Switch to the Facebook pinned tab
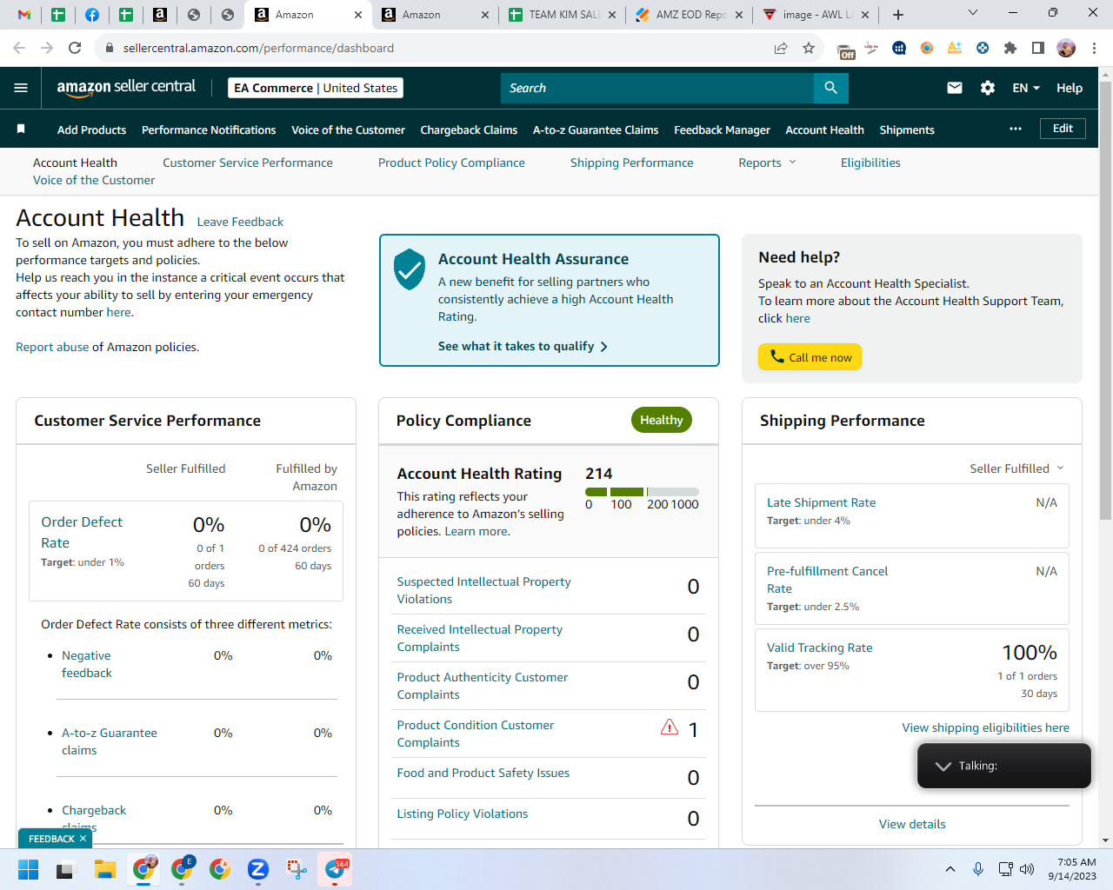The width and height of the screenshot is (1113, 890). pyautogui.click(x=92, y=15)
